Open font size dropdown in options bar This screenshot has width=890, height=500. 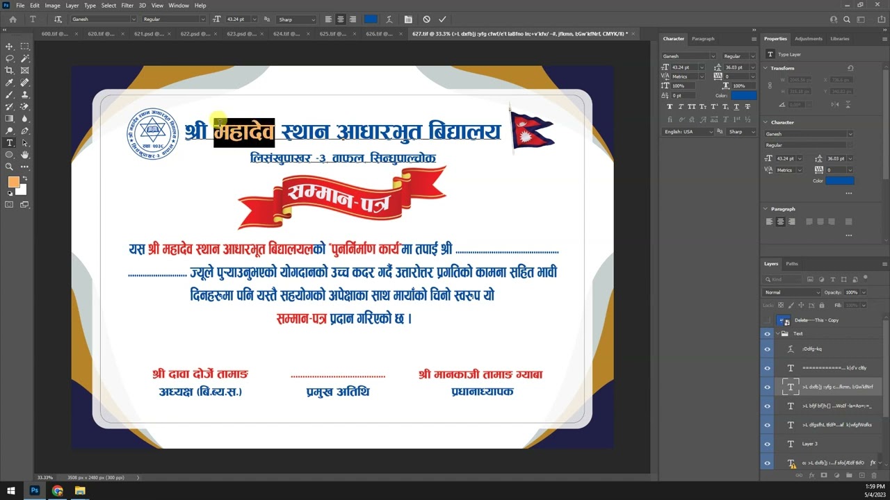254,19
